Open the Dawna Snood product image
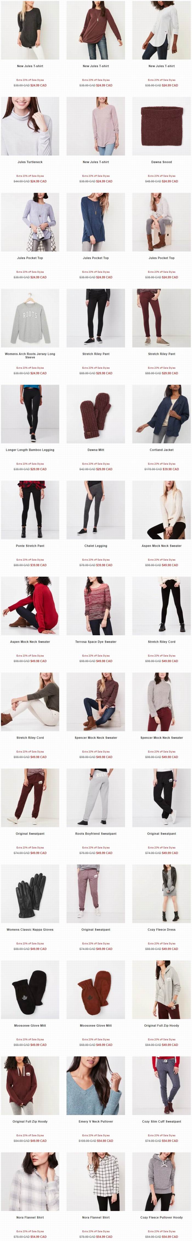192x1241 pixels. [162, 126]
